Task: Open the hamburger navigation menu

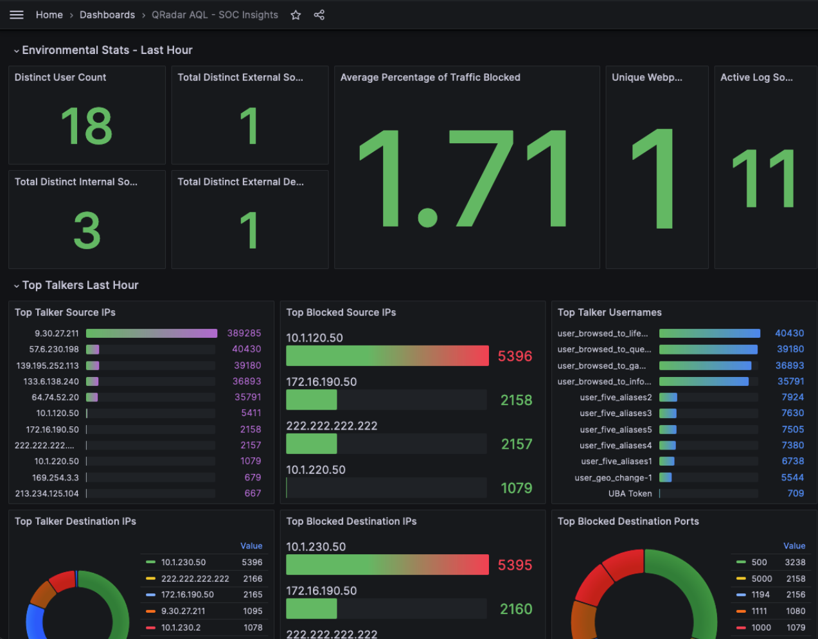Action: [17, 15]
